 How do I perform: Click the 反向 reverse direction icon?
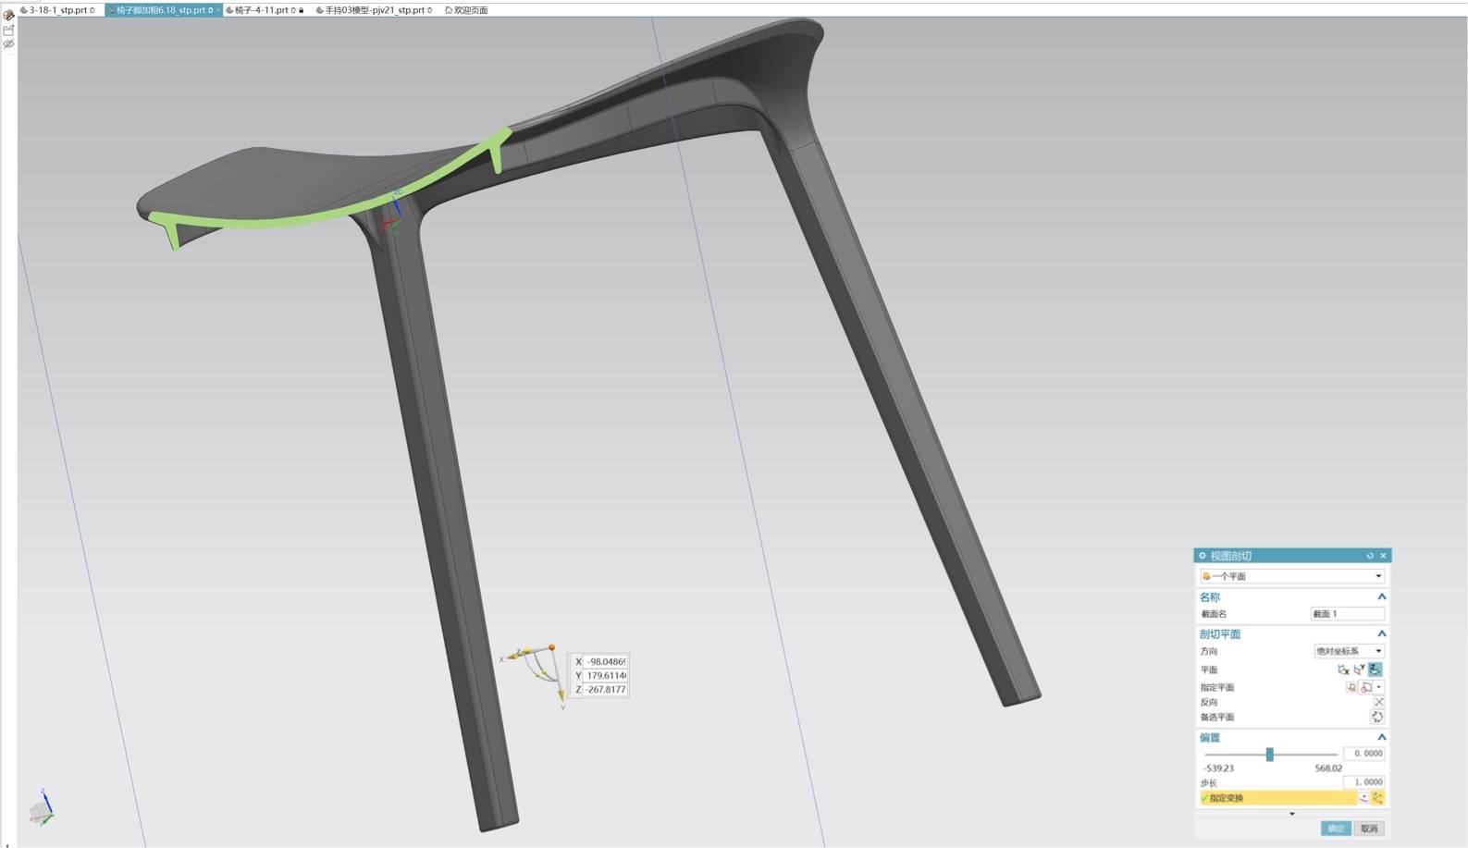(1378, 702)
